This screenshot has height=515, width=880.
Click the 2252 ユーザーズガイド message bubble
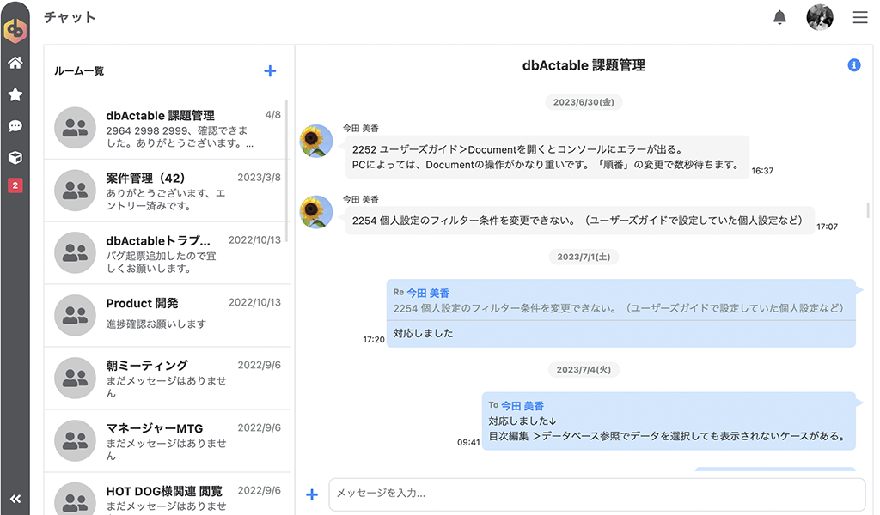tap(547, 157)
